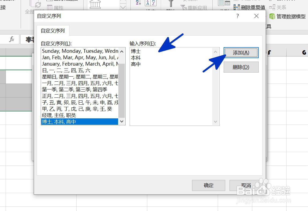The image size is (308, 211).
Task: Select the 正月, 二月, 三月 entry
Action: pyautogui.click(x=80, y=96)
